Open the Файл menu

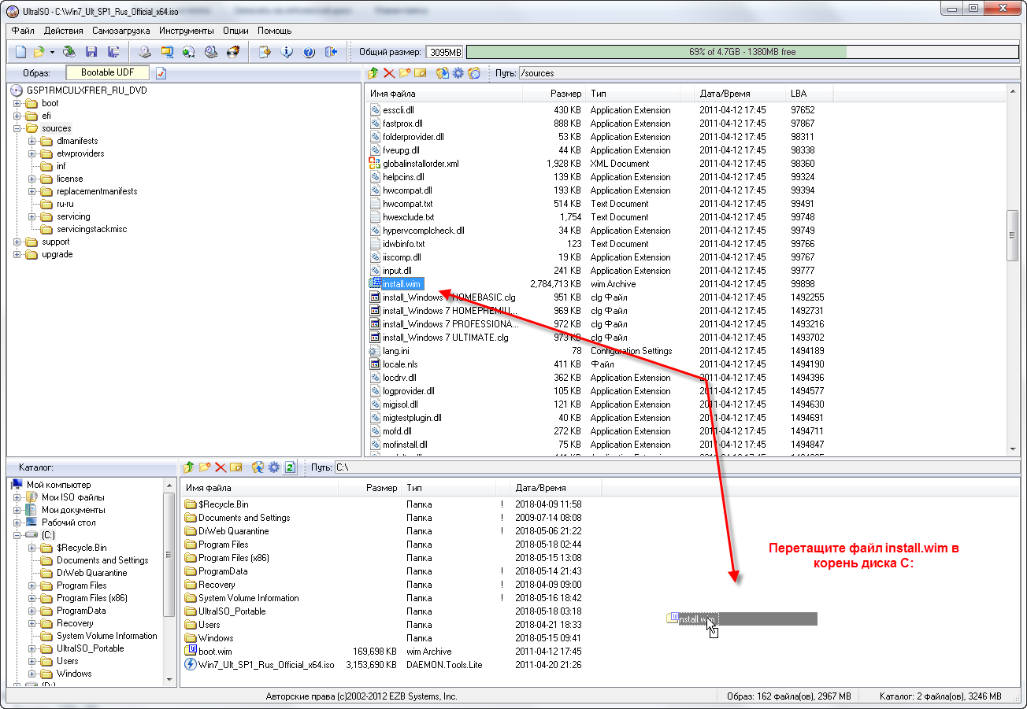[x=23, y=31]
